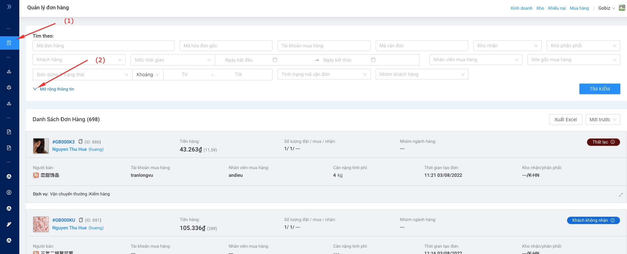627x254 pixels.
Task: Open the Khiếu nại menu item
Action: (x=557, y=8)
